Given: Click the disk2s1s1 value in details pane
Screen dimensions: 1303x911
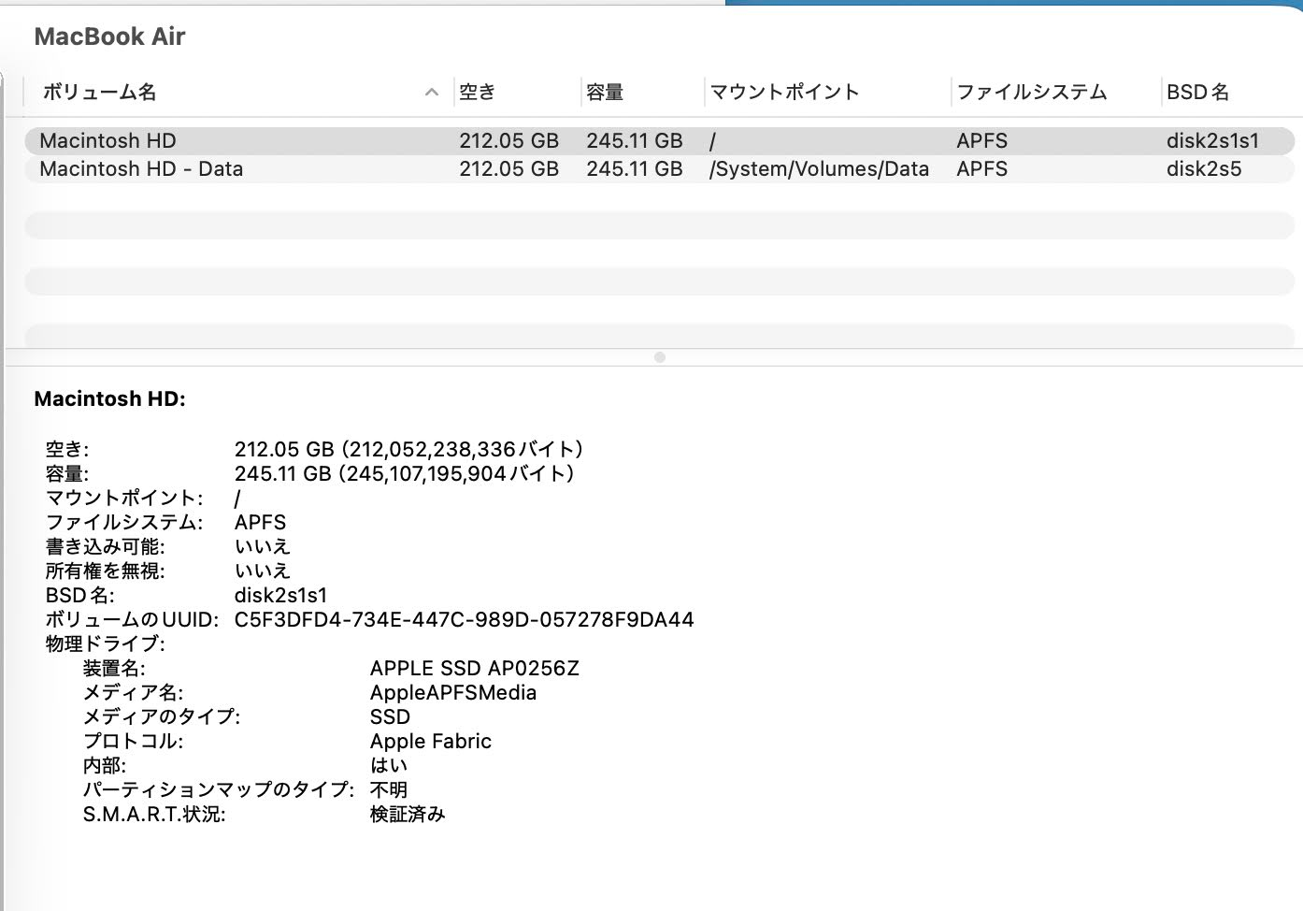Looking at the screenshot, I should click(x=280, y=595).
